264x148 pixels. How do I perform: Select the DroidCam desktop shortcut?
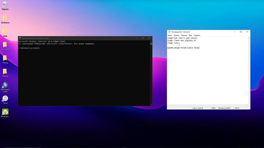coord(5,113)
